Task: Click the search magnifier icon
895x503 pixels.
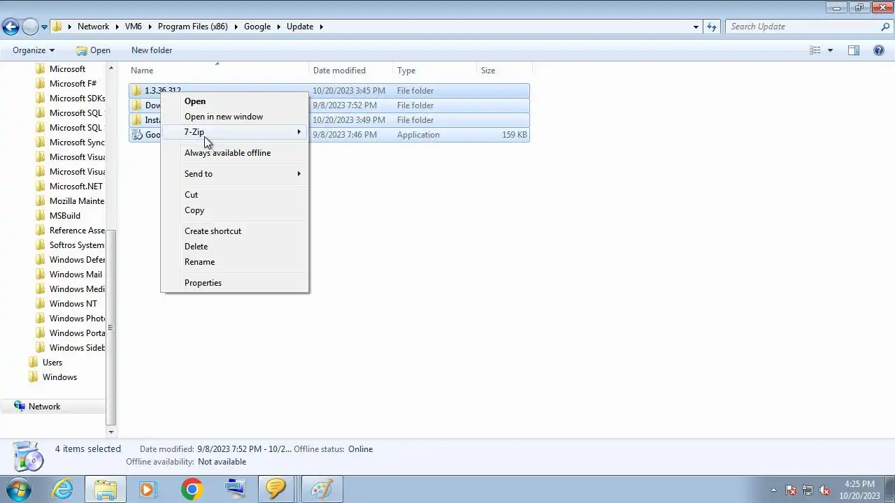Action: (885, 27)
